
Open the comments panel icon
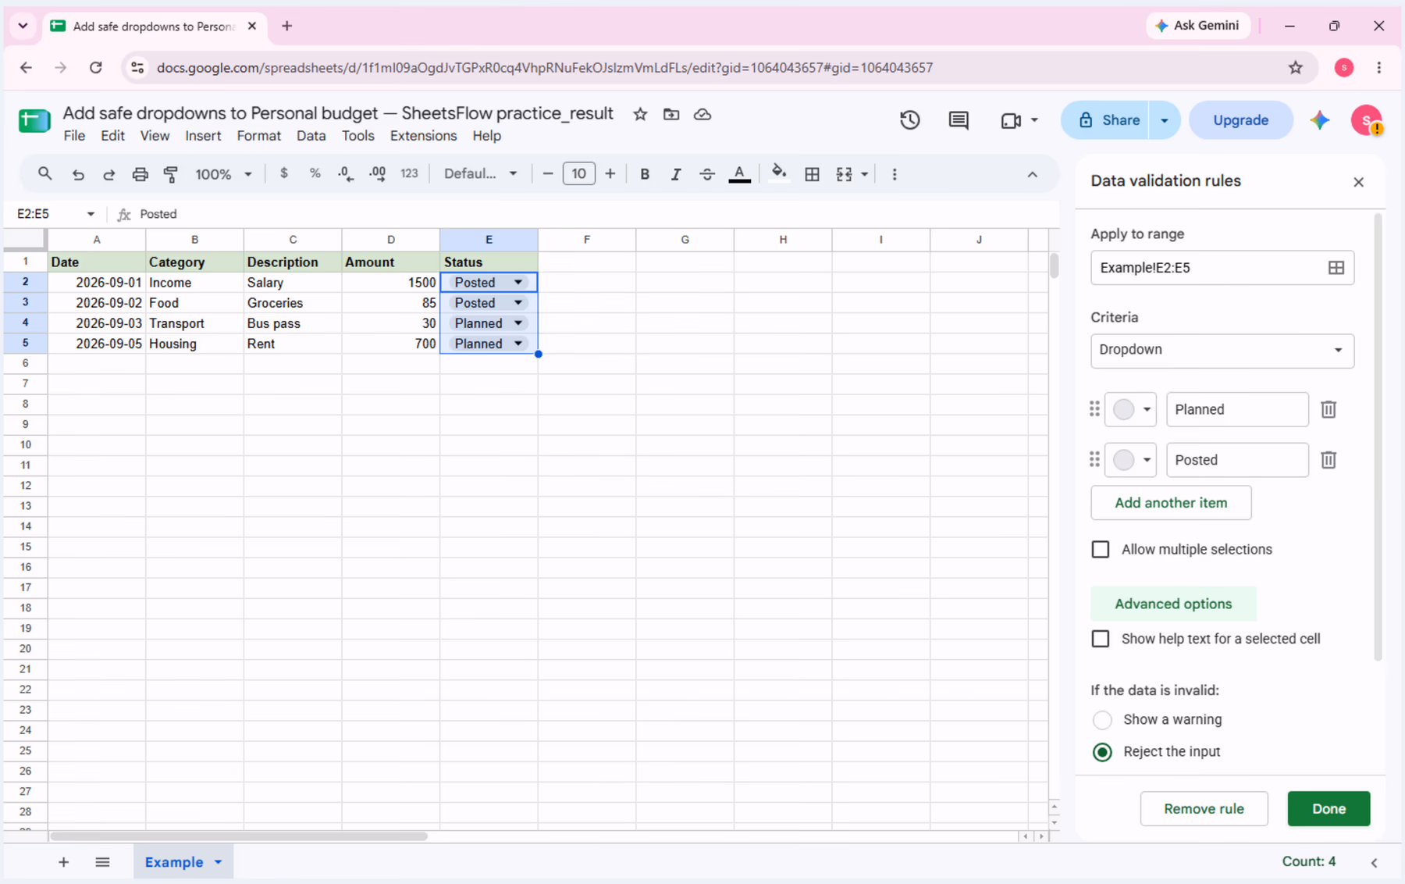959,120
